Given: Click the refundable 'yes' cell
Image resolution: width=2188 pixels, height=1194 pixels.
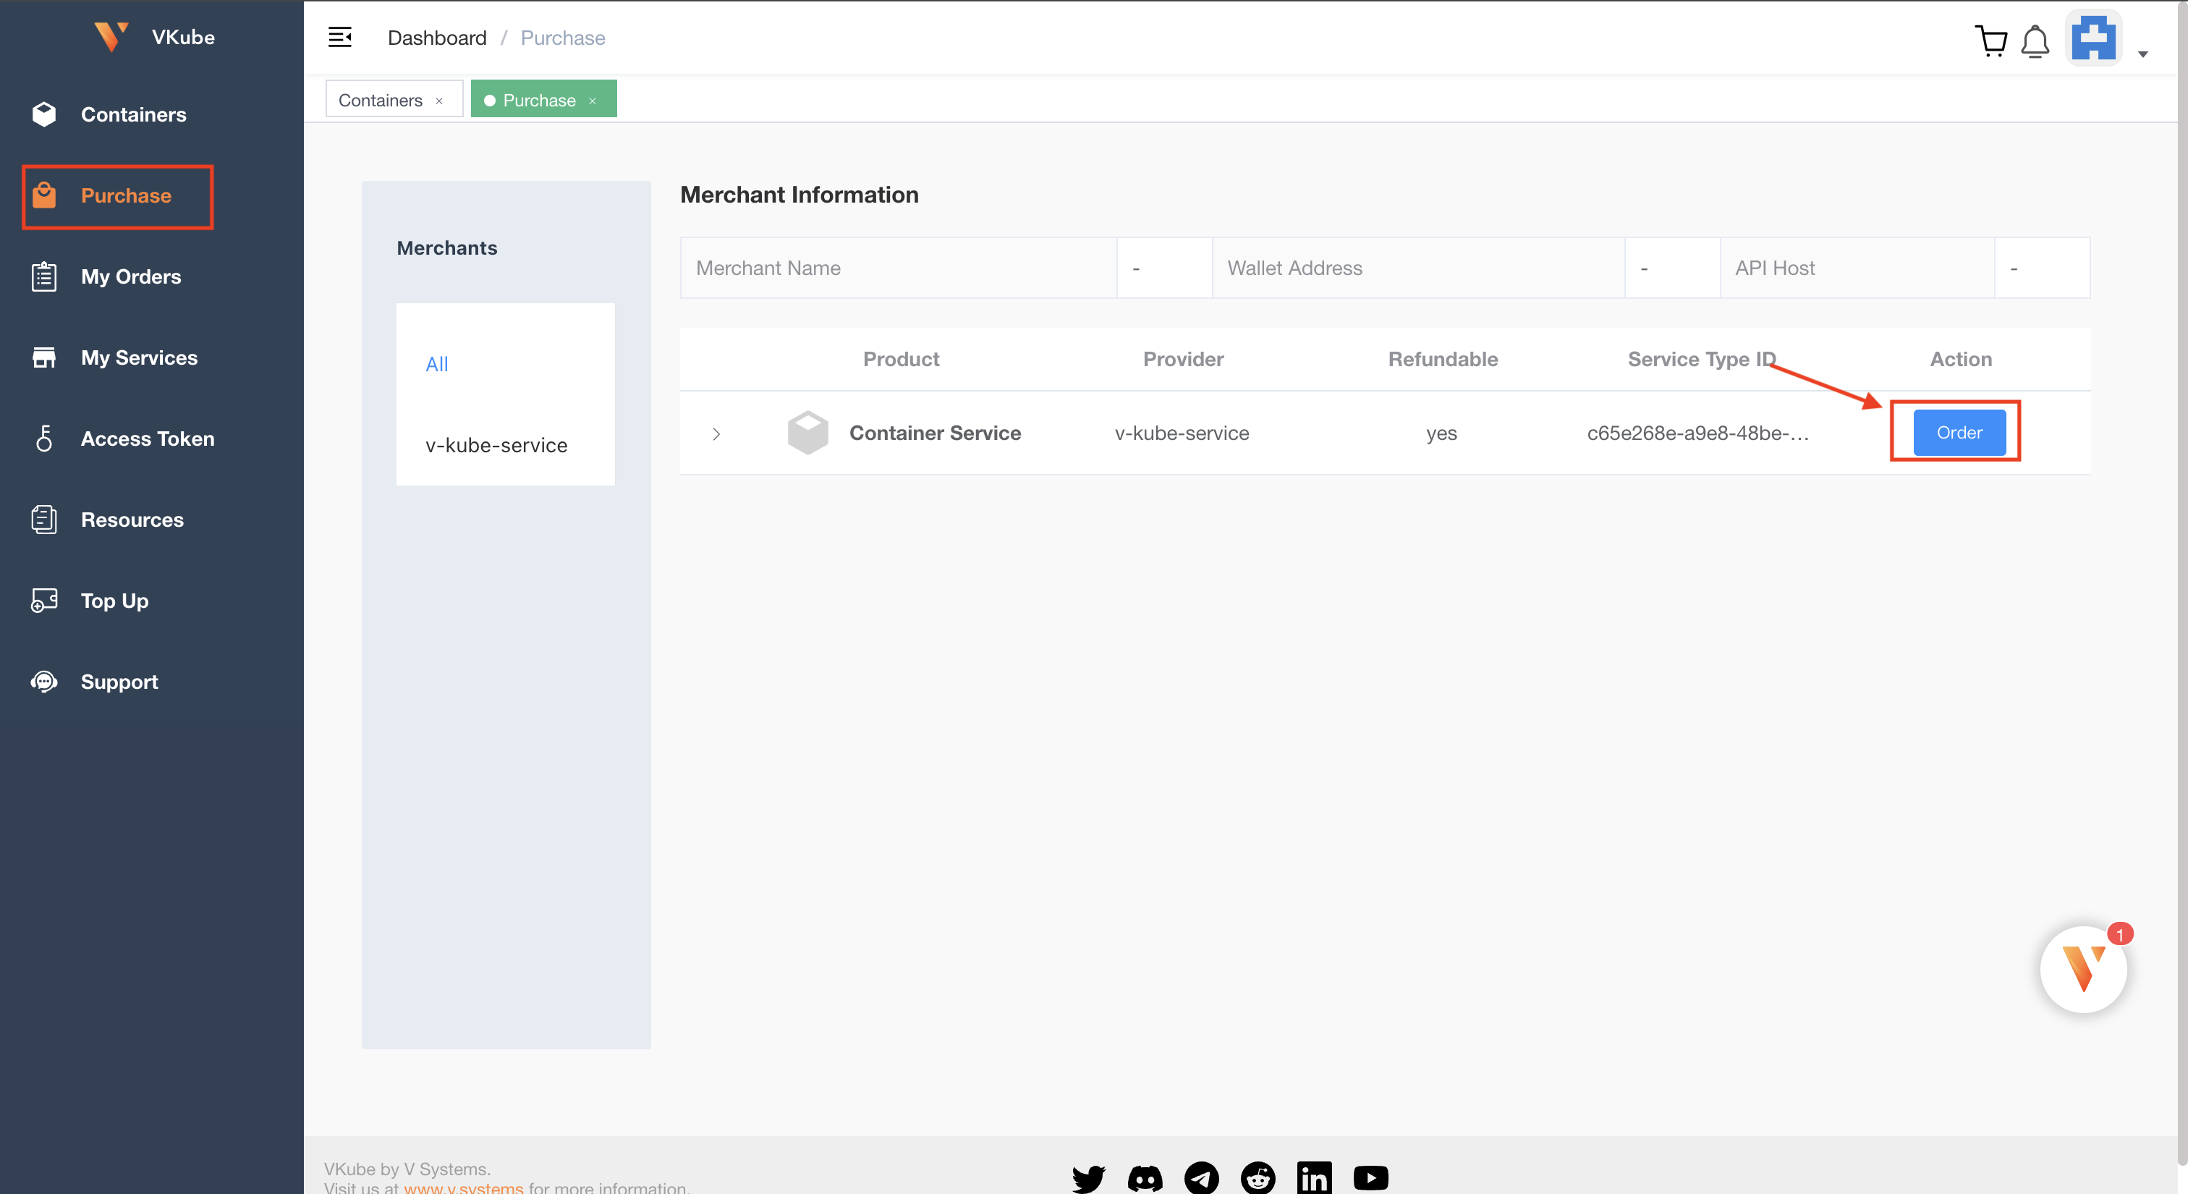Looking at the screenshot, I should pyautogui.click(x=1441, y=433).
